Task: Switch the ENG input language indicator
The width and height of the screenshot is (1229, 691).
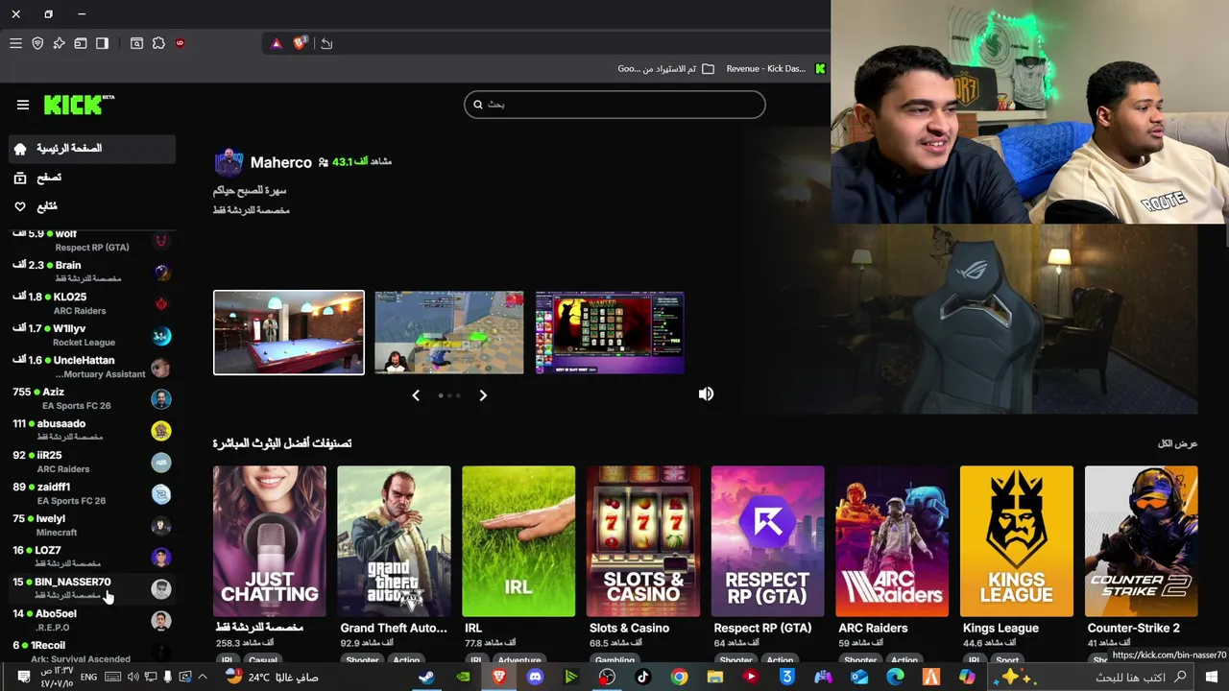Action: tap(87, 677)
